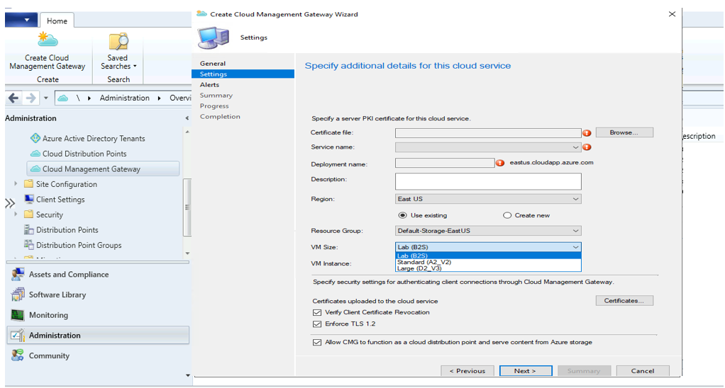Click workspace list overflow arrow at bottom

(x=187, y=375)
